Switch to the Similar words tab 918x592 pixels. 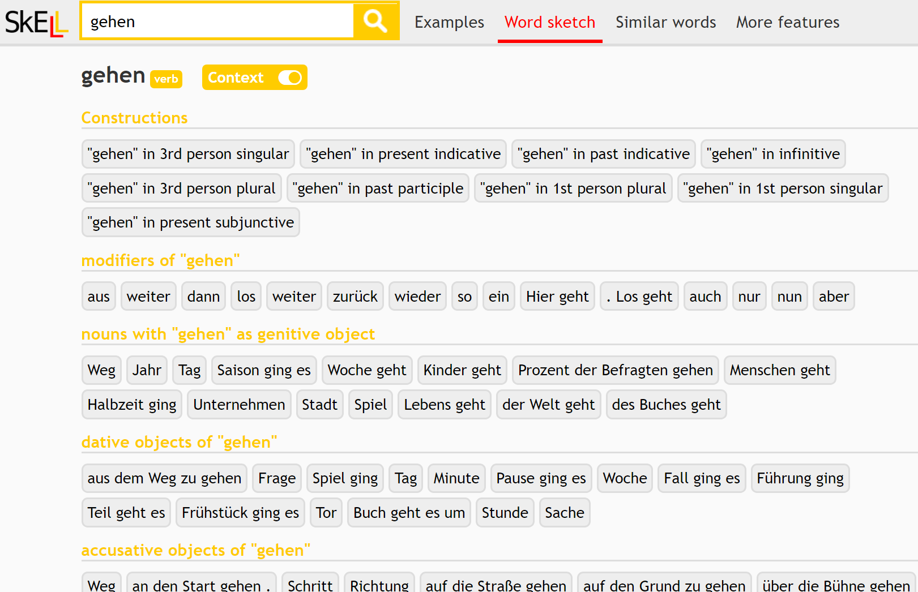click(x=665, y=22)
